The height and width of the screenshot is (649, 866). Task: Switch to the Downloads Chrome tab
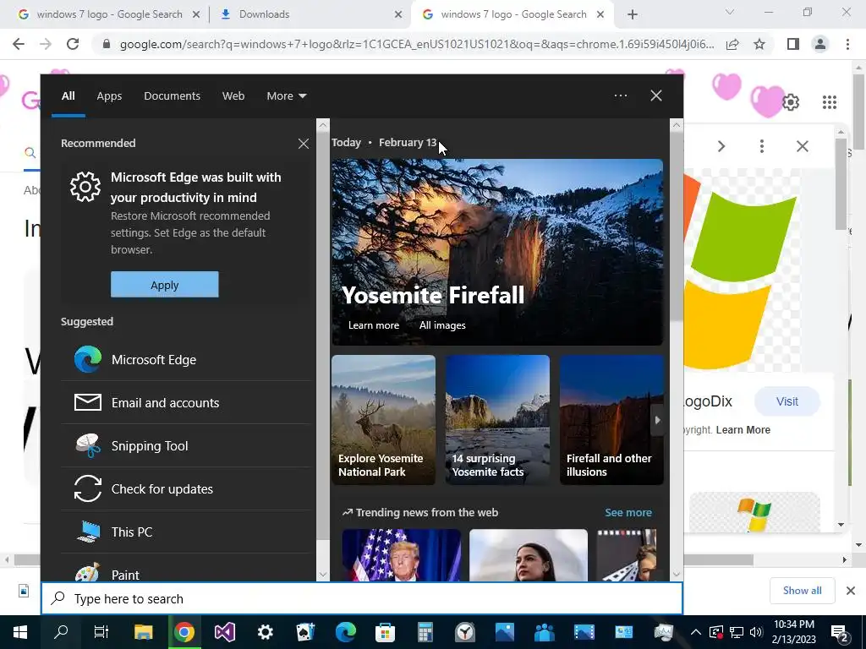(310, 14)
